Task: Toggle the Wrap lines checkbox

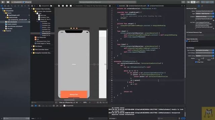Action: tap(196, 62)
